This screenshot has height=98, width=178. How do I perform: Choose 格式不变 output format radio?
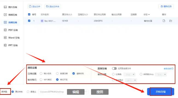coord(57,80)
